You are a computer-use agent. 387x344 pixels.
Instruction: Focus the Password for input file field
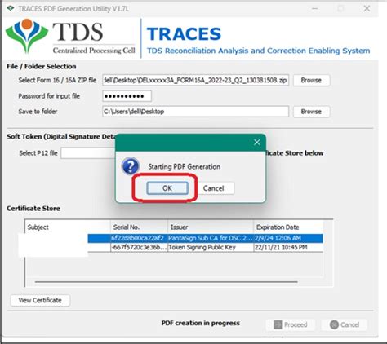click(x=127, y=96)
